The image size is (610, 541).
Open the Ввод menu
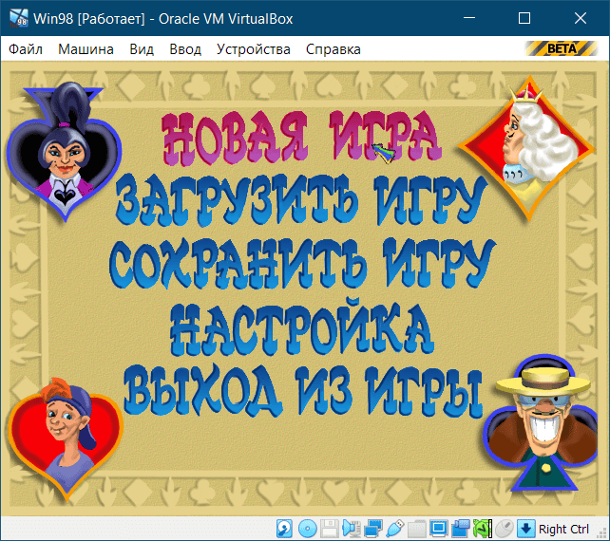pyautogui.click(x=185, y=49)
